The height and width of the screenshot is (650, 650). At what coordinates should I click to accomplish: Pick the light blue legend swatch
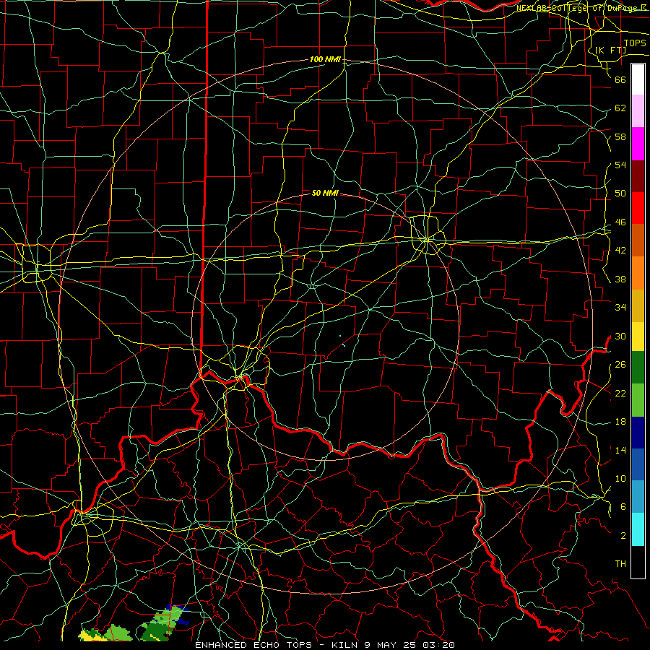pyautogui.click(x=638, y=497)
